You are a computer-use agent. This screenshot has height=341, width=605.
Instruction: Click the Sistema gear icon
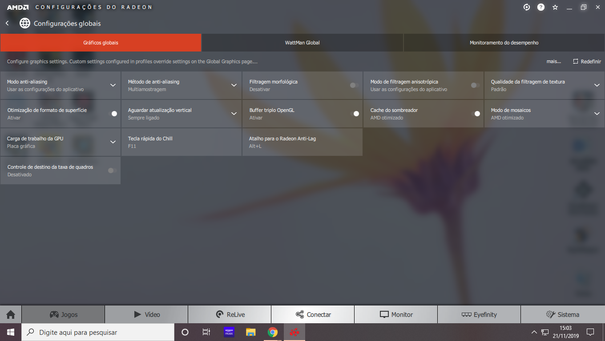coord(551,314)
